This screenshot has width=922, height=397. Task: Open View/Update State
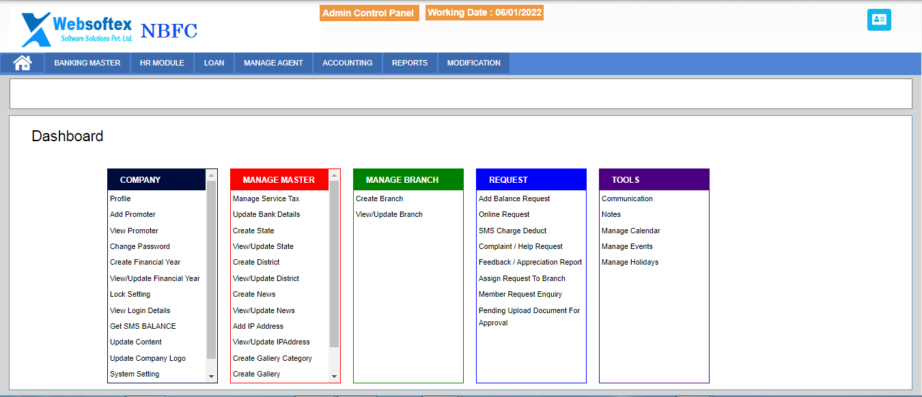click(263, 246)
